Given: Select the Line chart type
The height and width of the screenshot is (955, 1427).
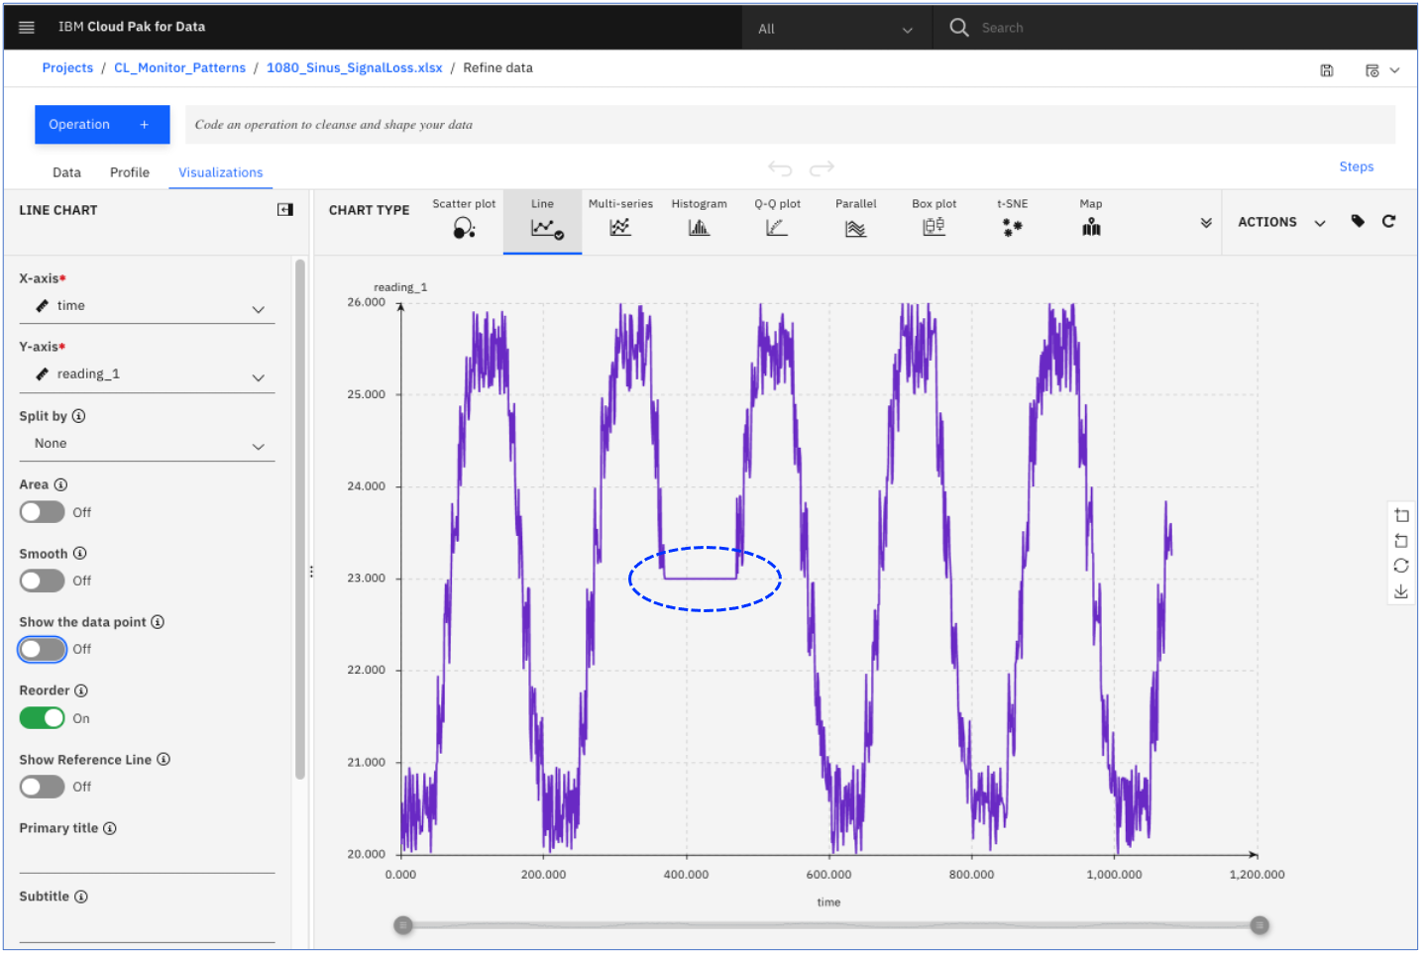Looking at the screenshot, I should point(542,220).
